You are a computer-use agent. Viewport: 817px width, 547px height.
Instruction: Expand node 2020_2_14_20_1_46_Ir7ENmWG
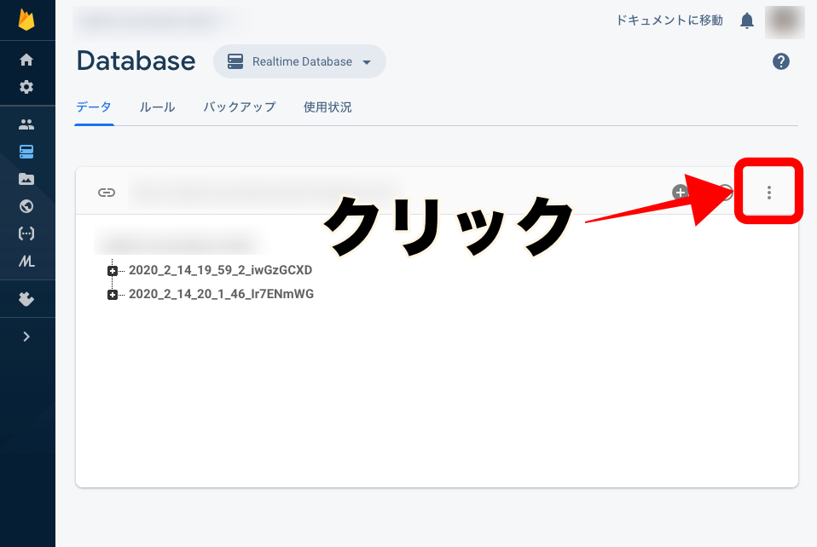pos(112,295)
